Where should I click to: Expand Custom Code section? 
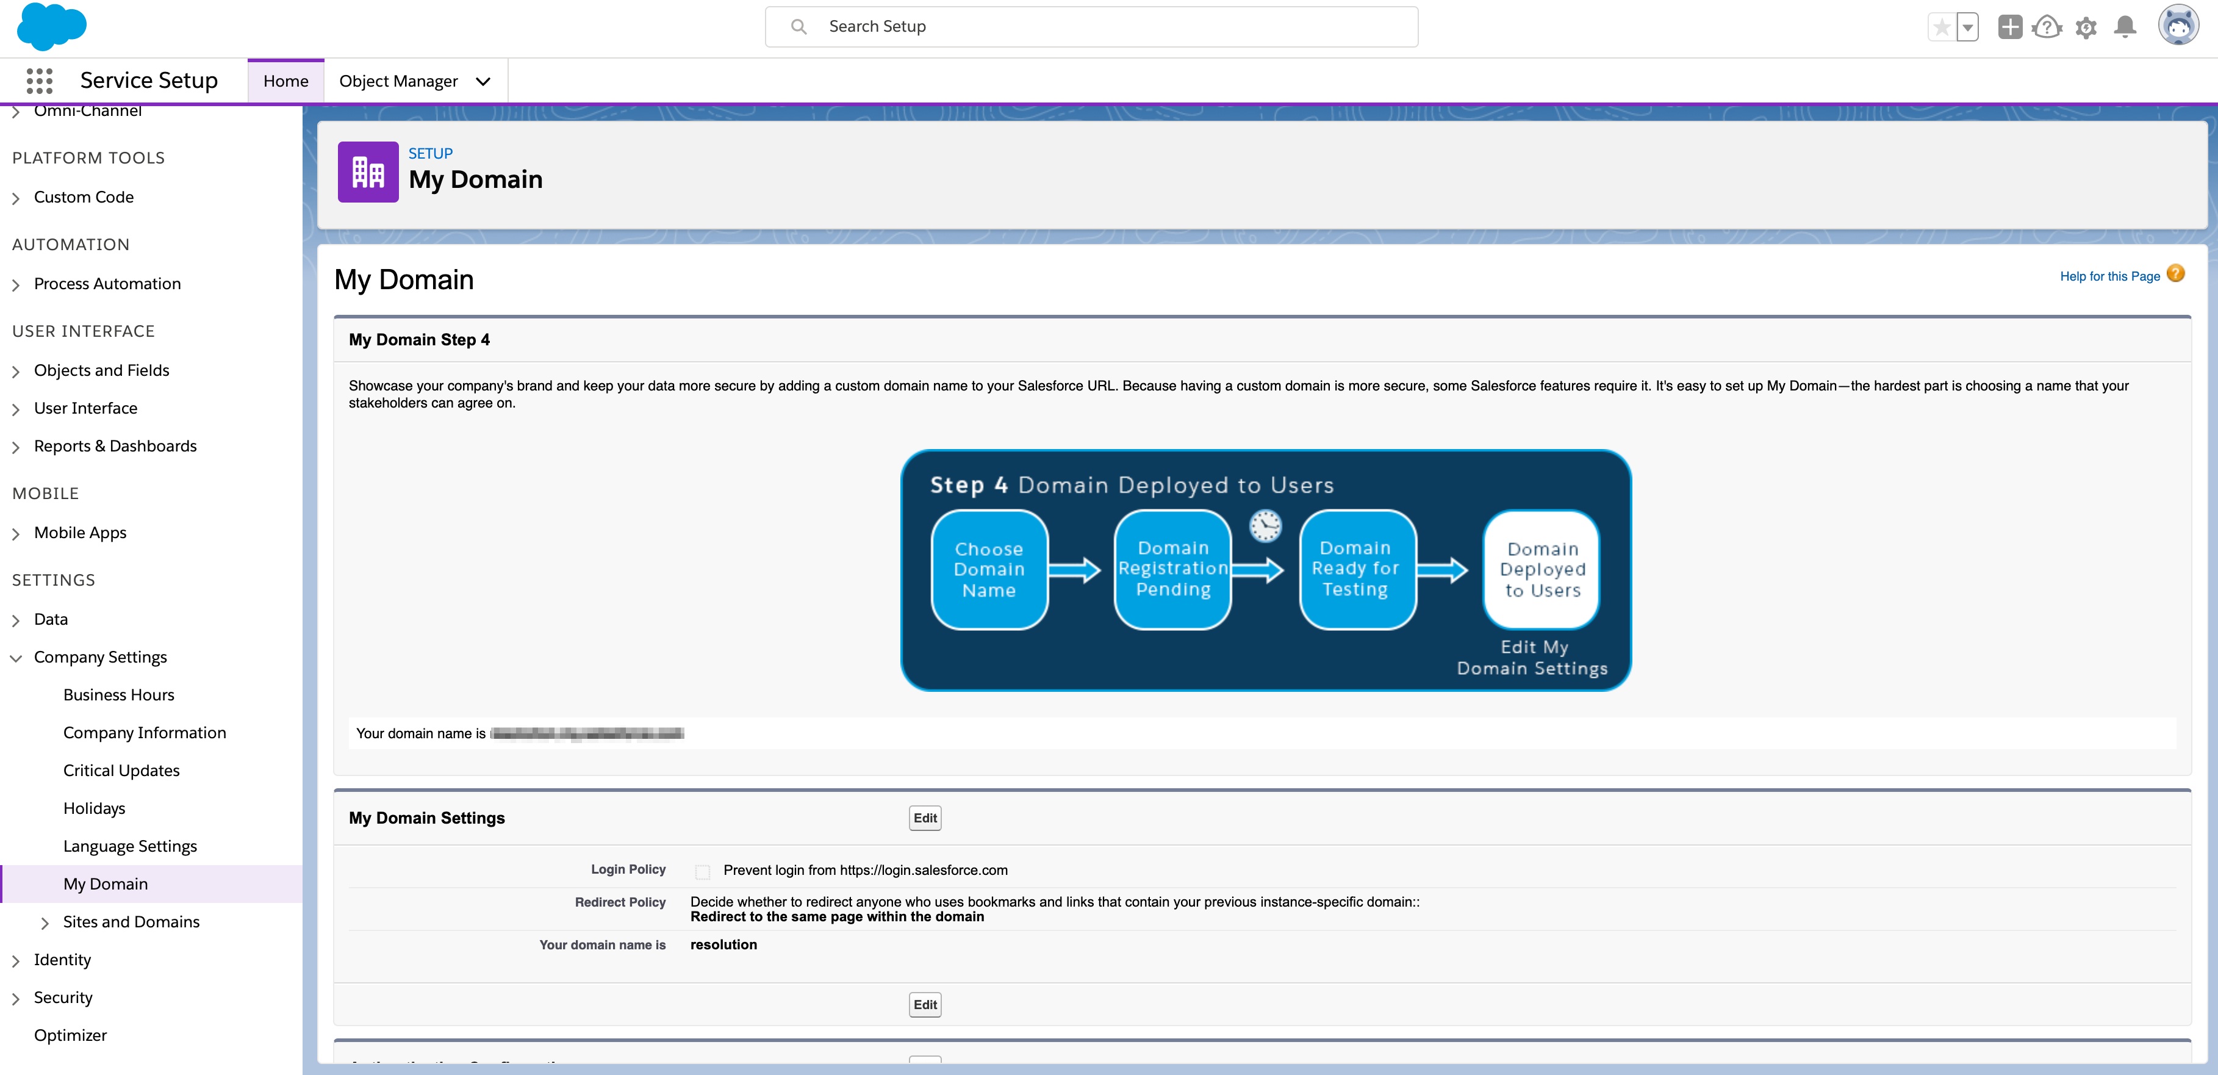[x=16, y=198]
